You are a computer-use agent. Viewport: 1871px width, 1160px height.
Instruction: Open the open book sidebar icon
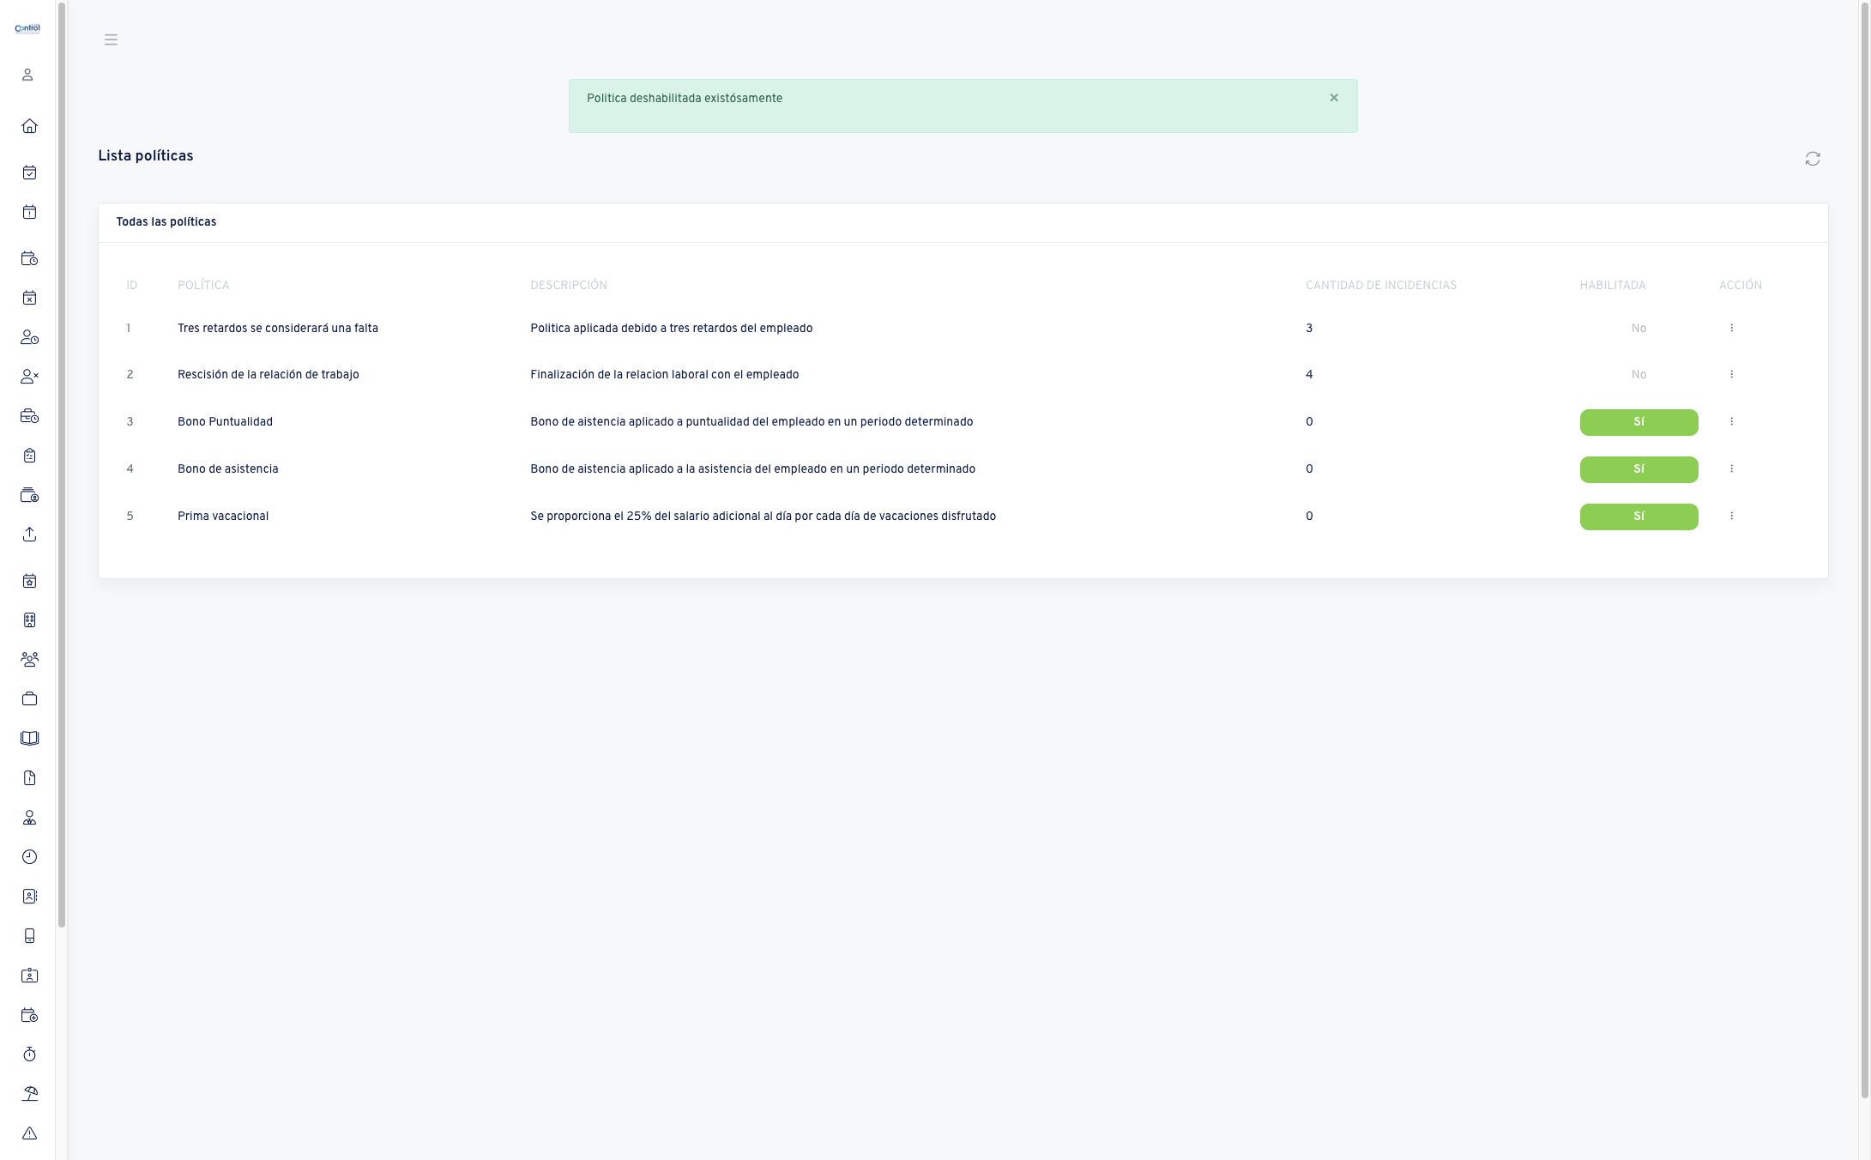(x=29, y=739)
